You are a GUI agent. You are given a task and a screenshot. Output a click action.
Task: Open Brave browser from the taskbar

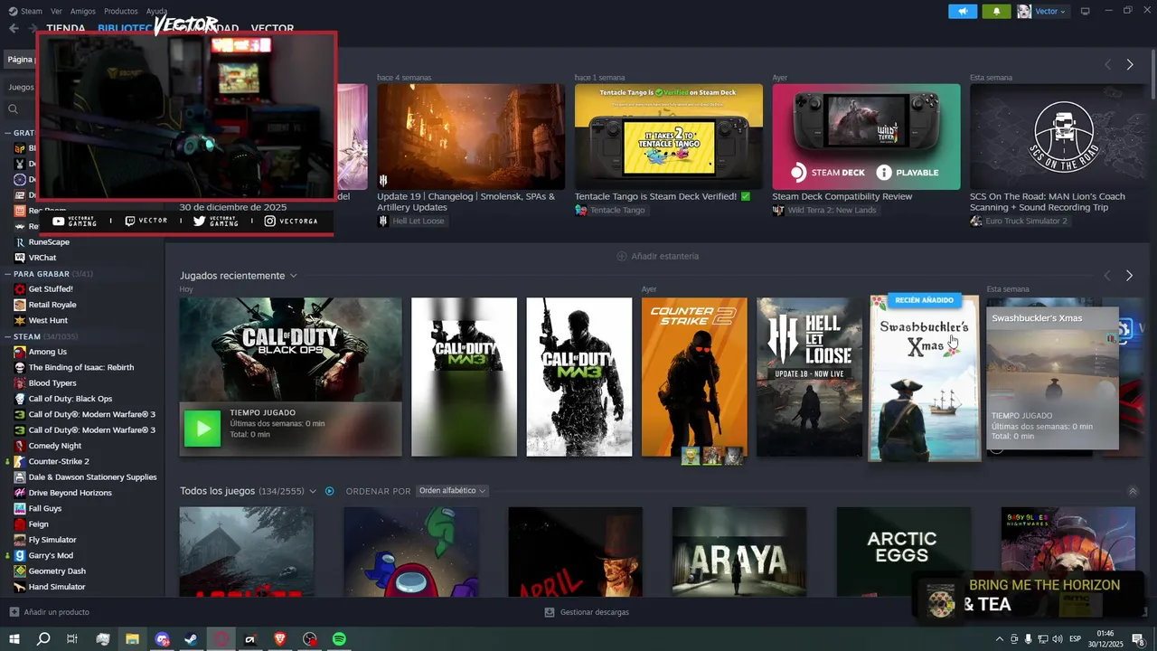tap(279, 639)
